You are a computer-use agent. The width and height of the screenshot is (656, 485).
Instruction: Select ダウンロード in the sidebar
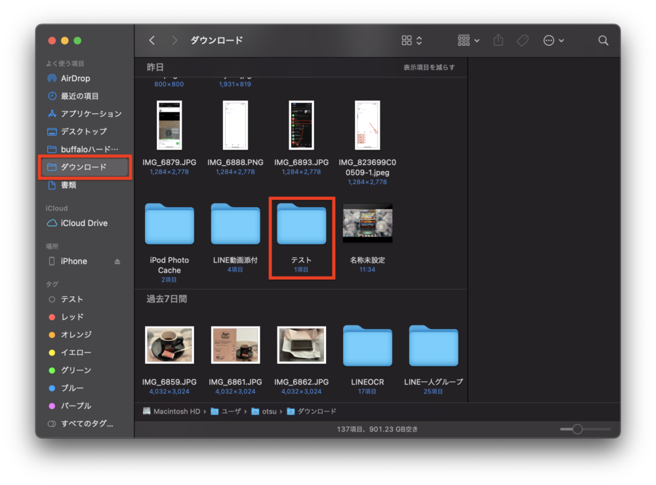pos(85,167)
